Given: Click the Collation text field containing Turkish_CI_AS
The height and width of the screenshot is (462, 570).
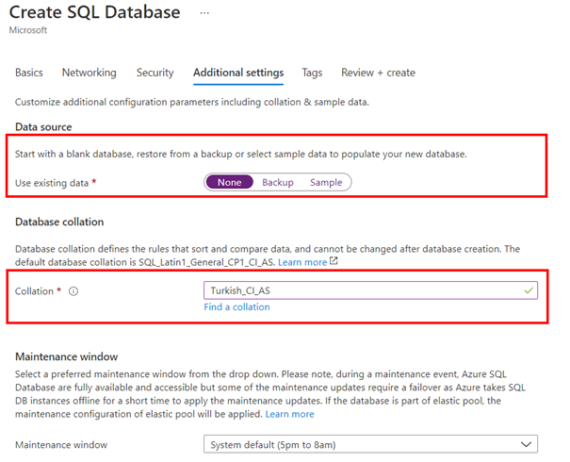Looking at the screenshot, I should pos(370,290).
